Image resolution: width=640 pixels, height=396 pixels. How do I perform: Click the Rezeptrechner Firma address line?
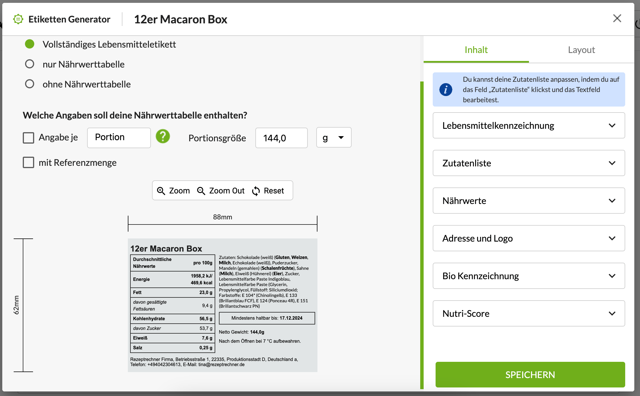coord(214,362)
